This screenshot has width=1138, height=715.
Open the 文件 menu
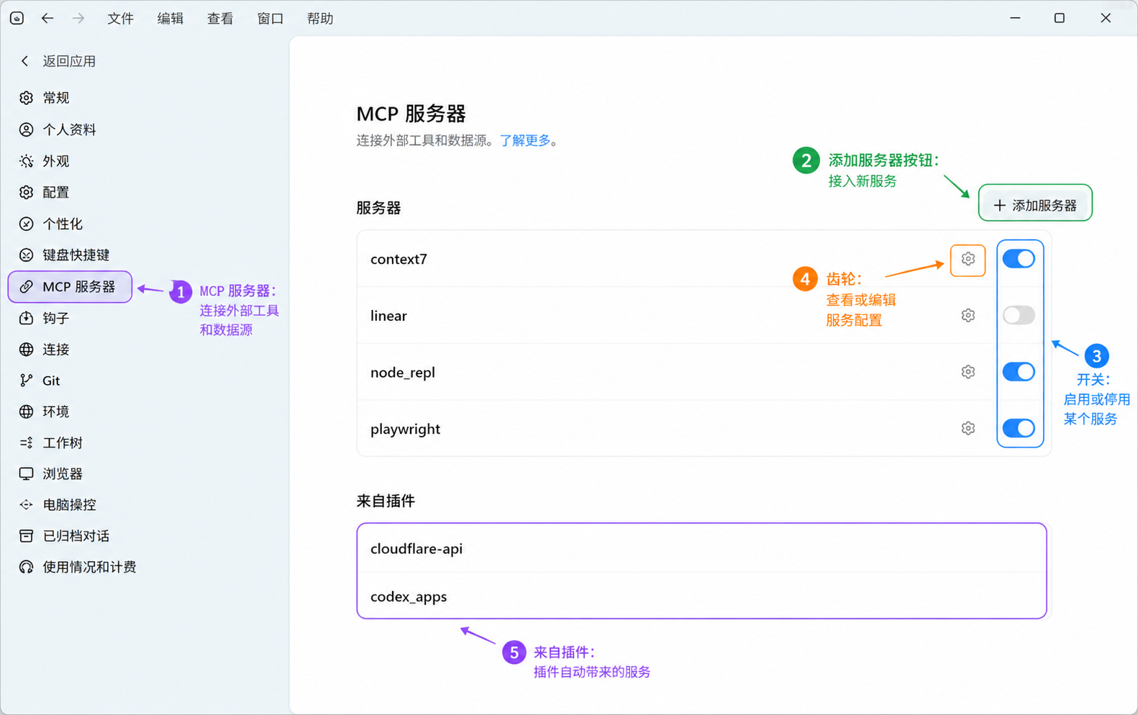tap(120, 19)
